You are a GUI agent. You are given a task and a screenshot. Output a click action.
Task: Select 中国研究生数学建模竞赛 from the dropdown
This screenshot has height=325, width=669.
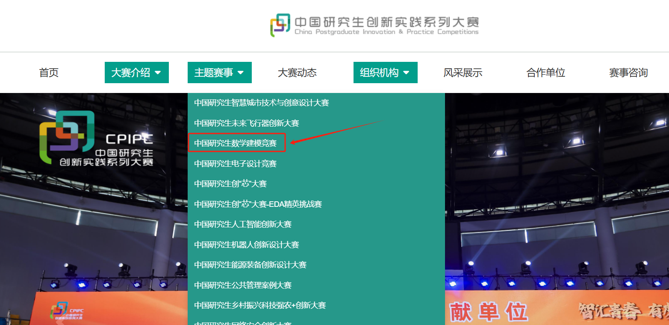click(236, 143)
